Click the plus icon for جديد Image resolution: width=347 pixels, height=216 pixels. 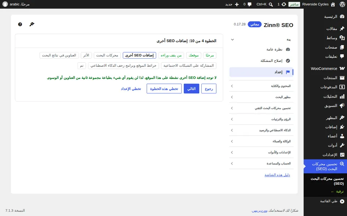237,4
